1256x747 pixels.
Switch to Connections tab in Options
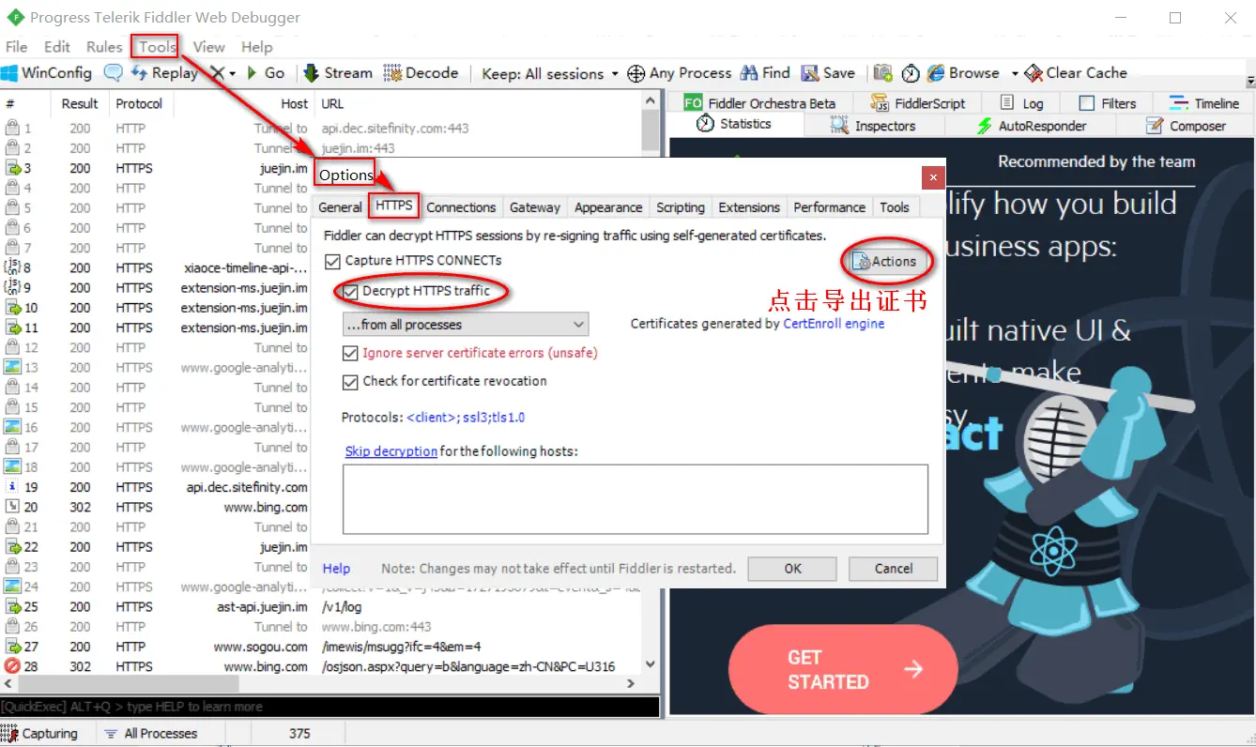(461, 207)
